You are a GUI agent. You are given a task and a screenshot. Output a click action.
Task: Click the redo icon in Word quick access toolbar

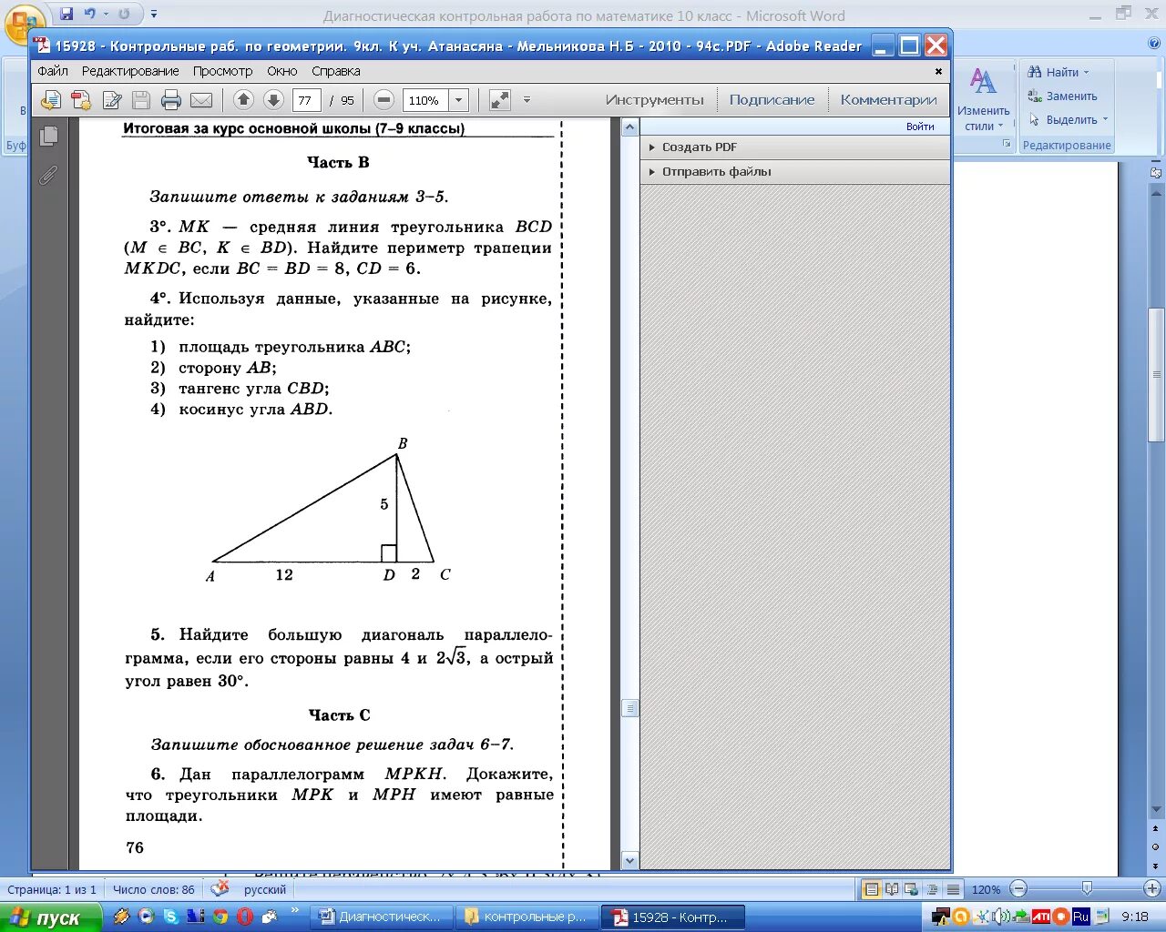pos(124,14)
